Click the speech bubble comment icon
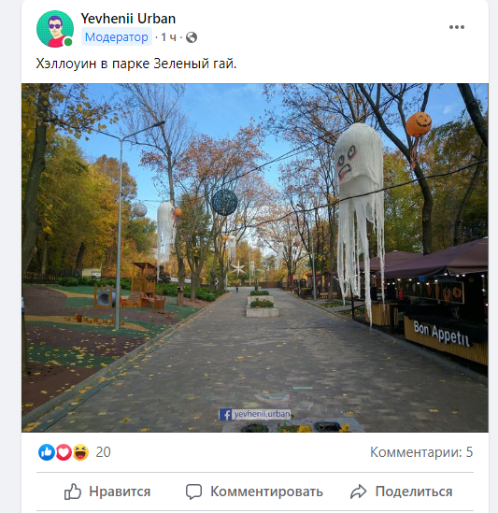The image size is (498, 513). pyautogui.click(x=193, y=492)
